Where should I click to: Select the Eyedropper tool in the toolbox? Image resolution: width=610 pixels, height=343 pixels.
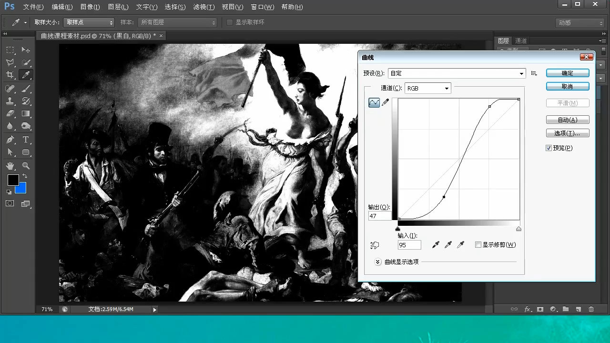pos(26,75)
